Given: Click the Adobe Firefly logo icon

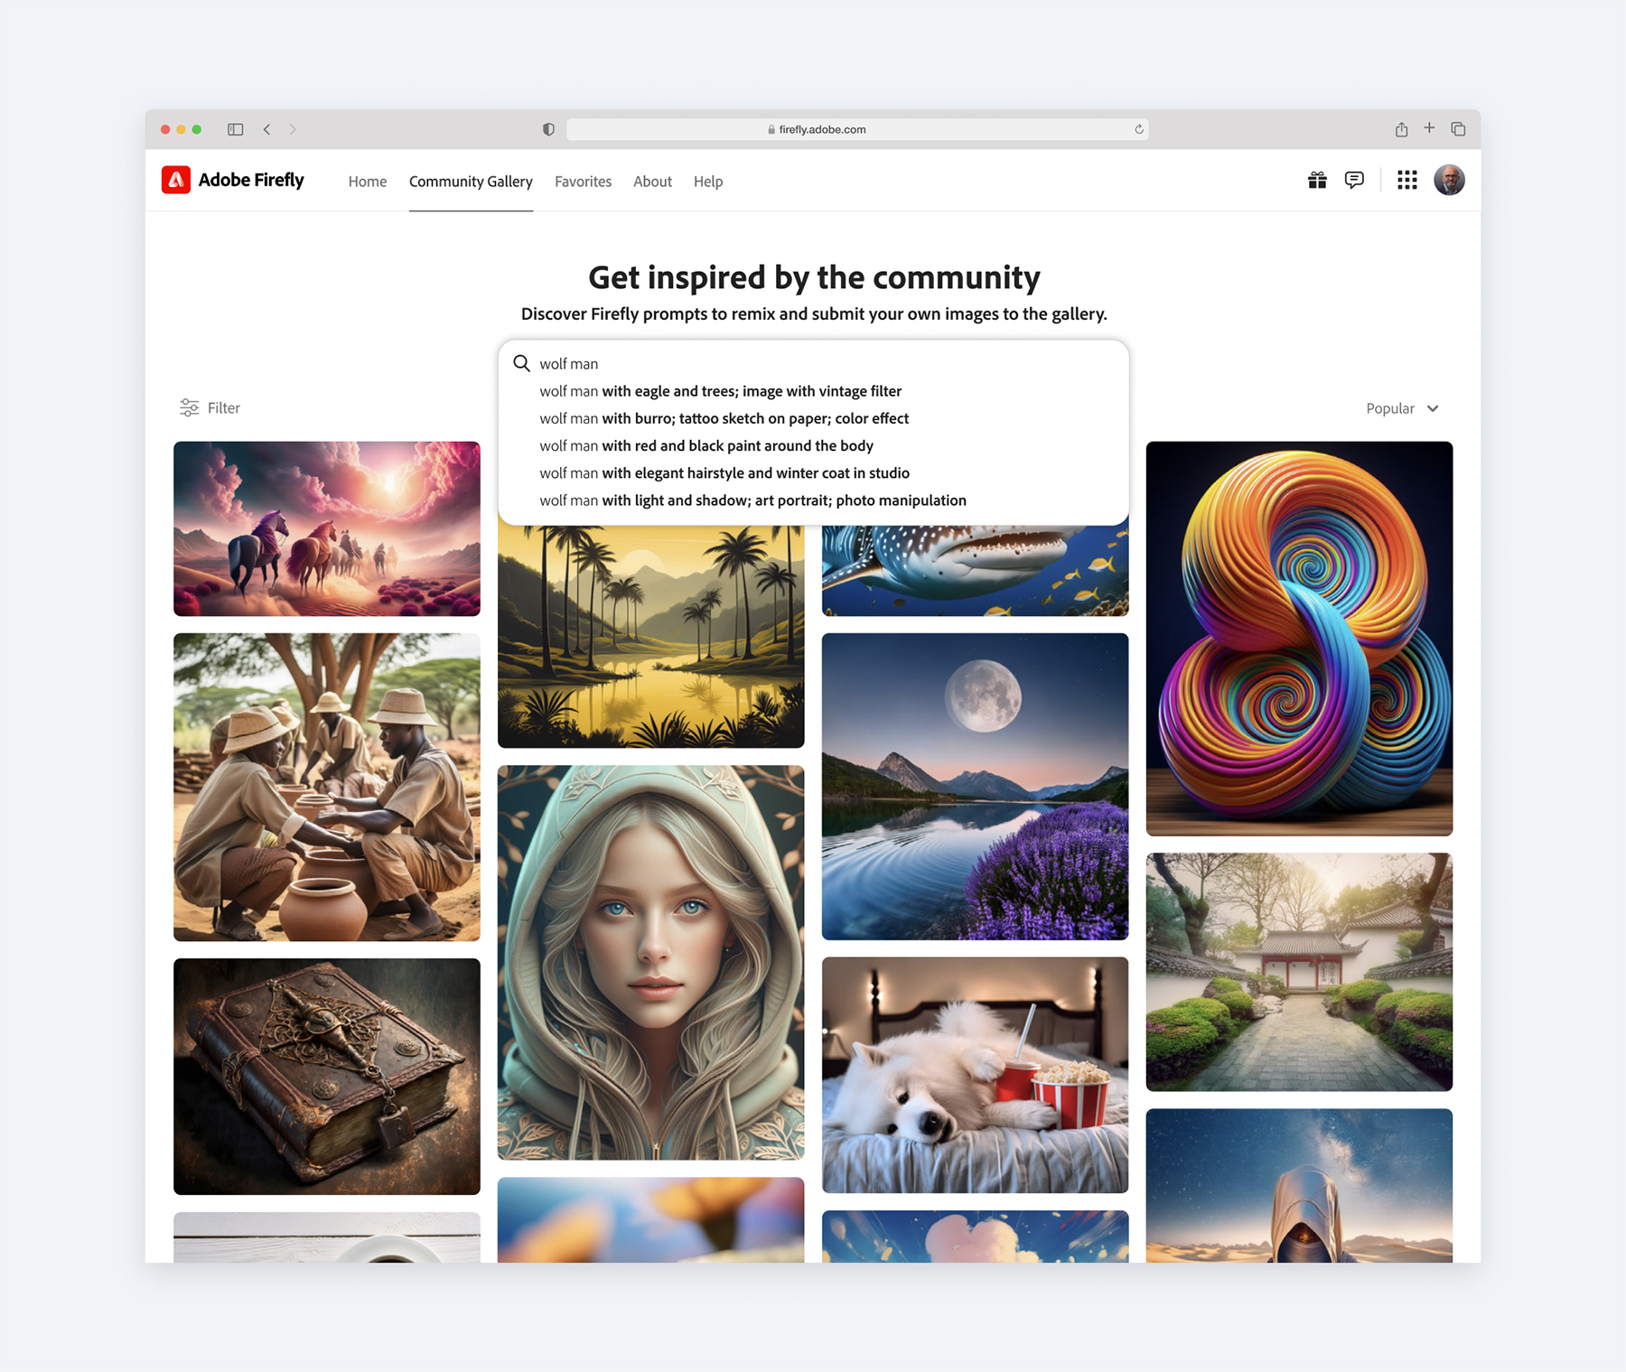Looking at the screenshot, I should pos(176,181).
